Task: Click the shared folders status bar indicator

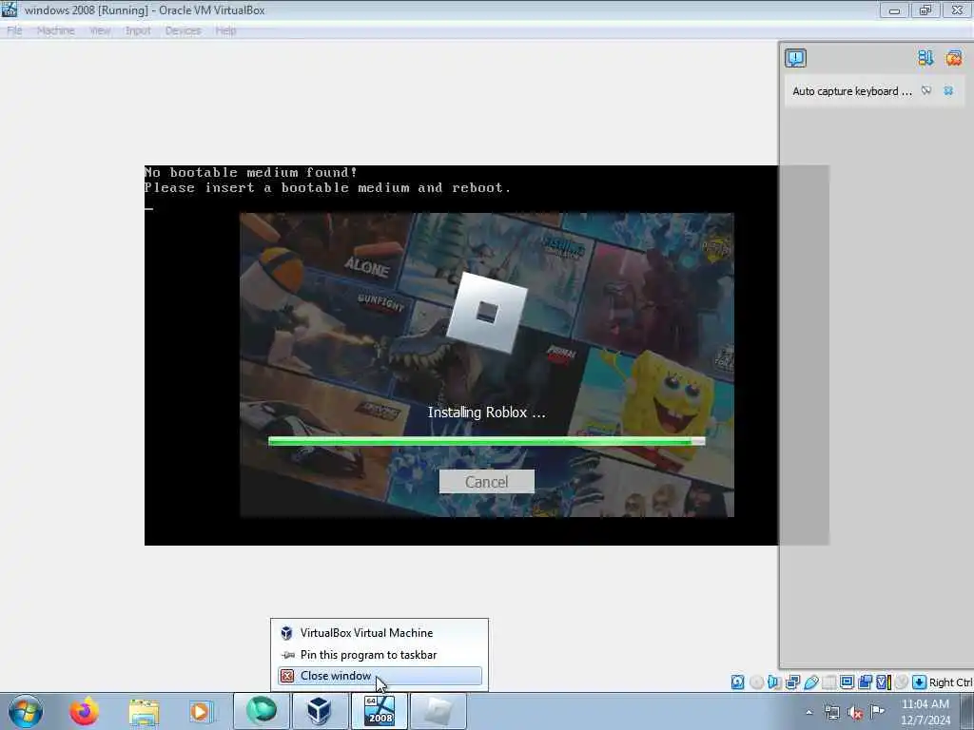Action: point(828,682)
